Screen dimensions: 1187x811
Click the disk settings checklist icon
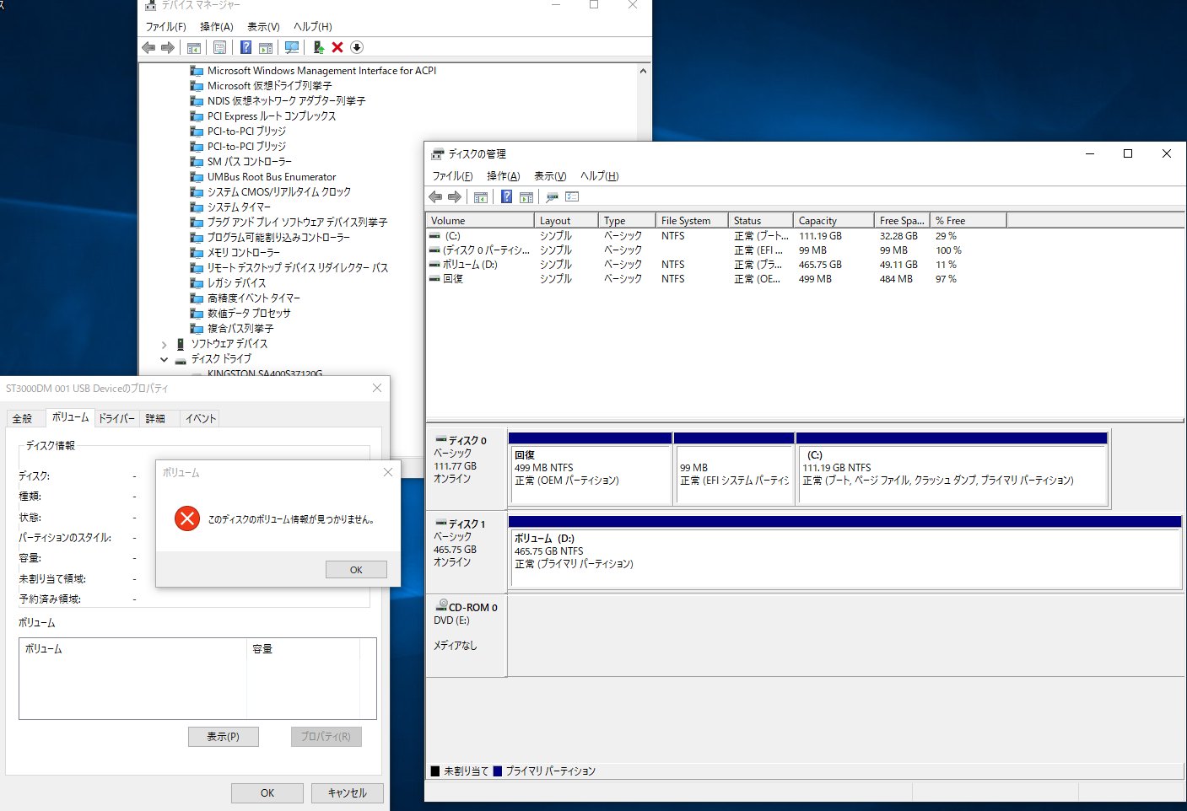coord(572,197)
